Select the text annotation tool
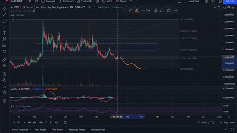 [4, 33]
